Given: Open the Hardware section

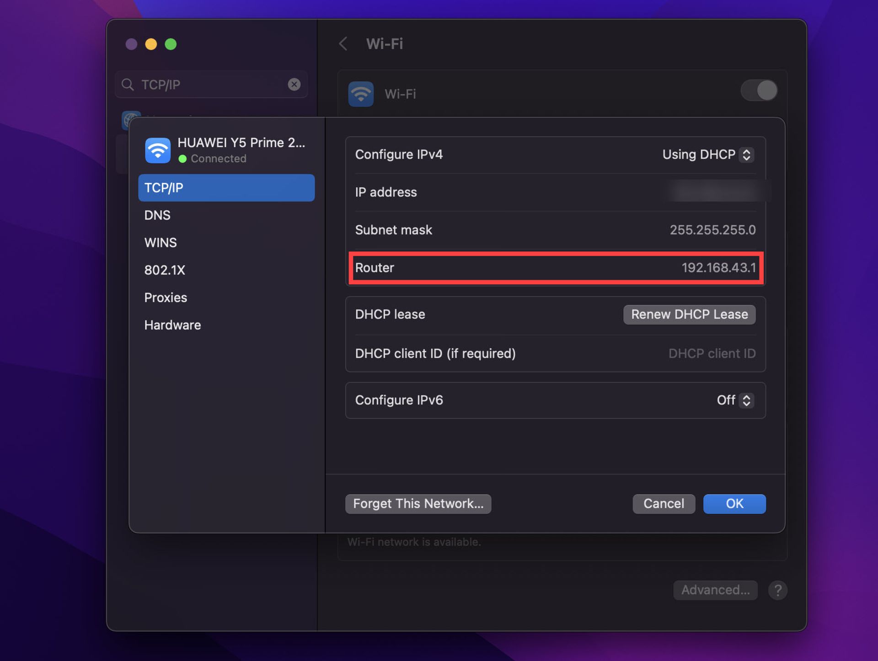Looking at the screenshot, I should (172, 325).
